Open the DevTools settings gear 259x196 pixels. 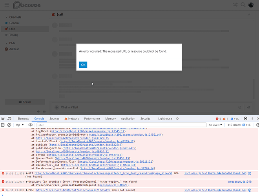[245, 119]
